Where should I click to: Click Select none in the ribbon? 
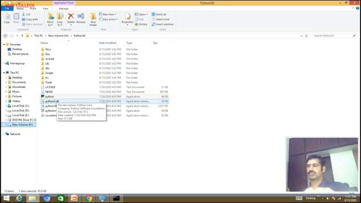tap(161, 19)
